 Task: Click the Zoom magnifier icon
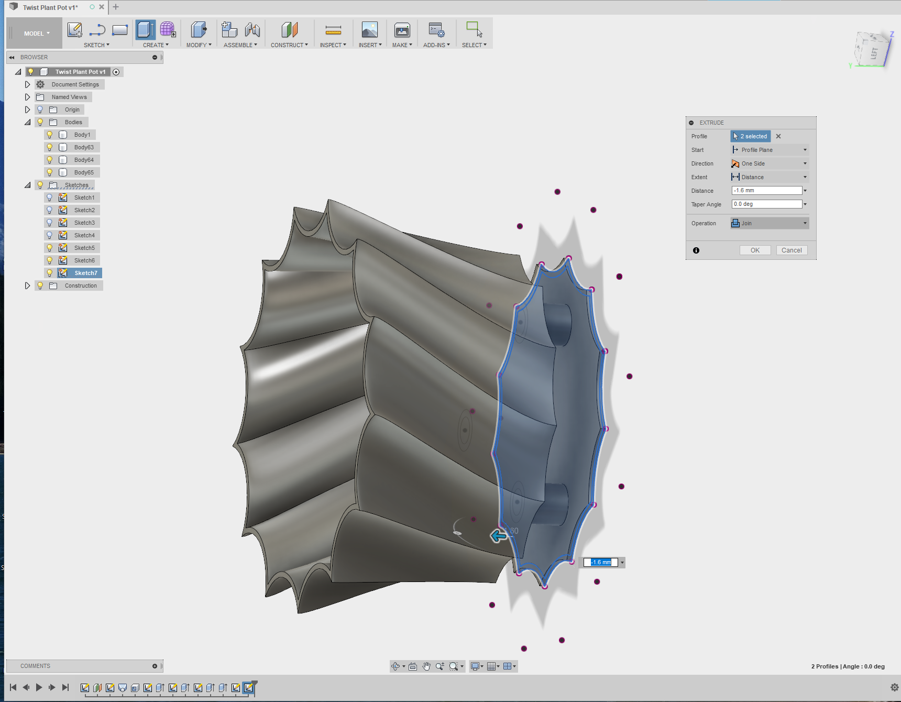pos(440,666)
